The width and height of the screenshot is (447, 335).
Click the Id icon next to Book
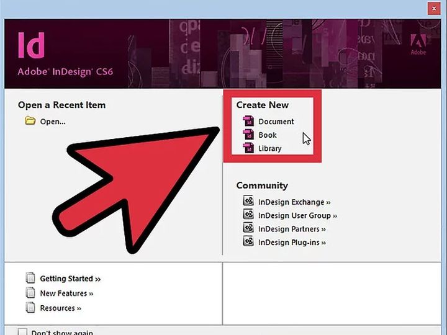tap(248, 135)
